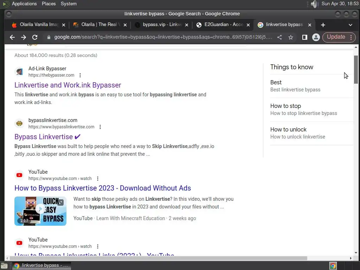
Task: Click the scroll down arrow of vertical scrollbar
Action: point(356,253)
